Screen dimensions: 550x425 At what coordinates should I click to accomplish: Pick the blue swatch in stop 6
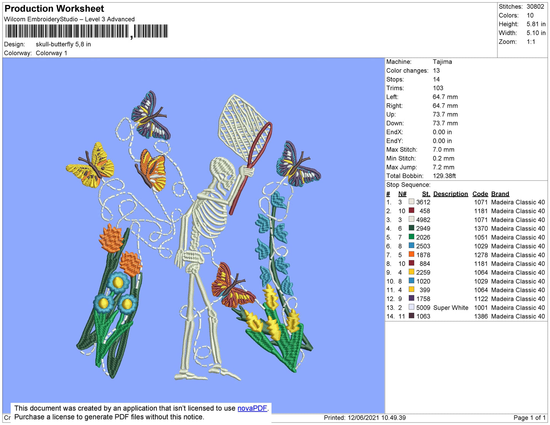pos(411,245)
